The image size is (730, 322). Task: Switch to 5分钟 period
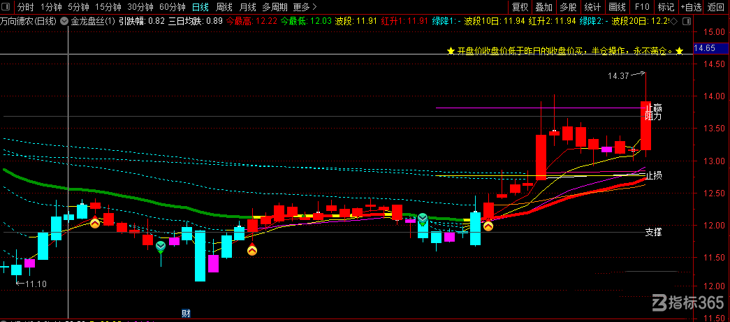[78, 7]
